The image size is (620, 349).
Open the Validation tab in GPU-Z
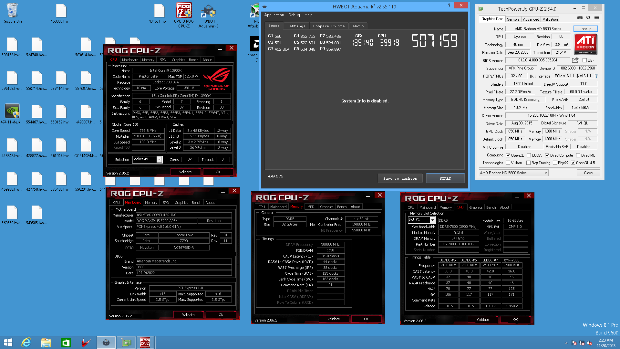click(550, 19)
